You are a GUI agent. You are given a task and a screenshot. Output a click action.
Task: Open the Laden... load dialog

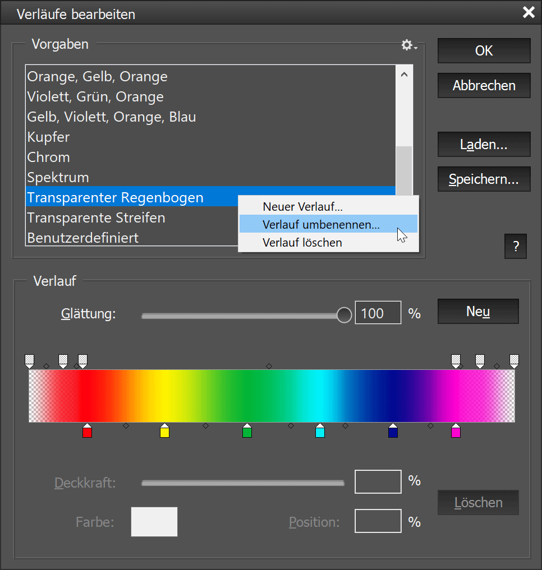coord(484,145)
